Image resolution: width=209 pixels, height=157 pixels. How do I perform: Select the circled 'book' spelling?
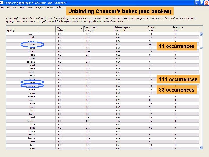coord(32,83)
